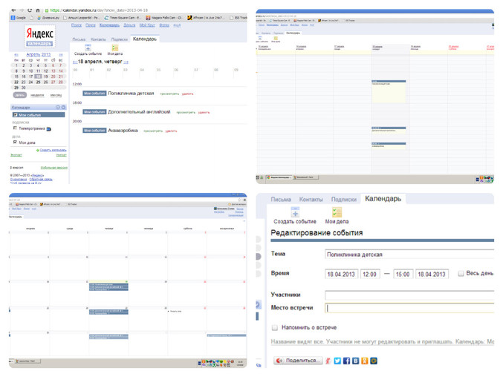The height and width of the screenshot is (377, 503).
Task: Toggle Мои события calendar checkbox
Action: [15, 115]
